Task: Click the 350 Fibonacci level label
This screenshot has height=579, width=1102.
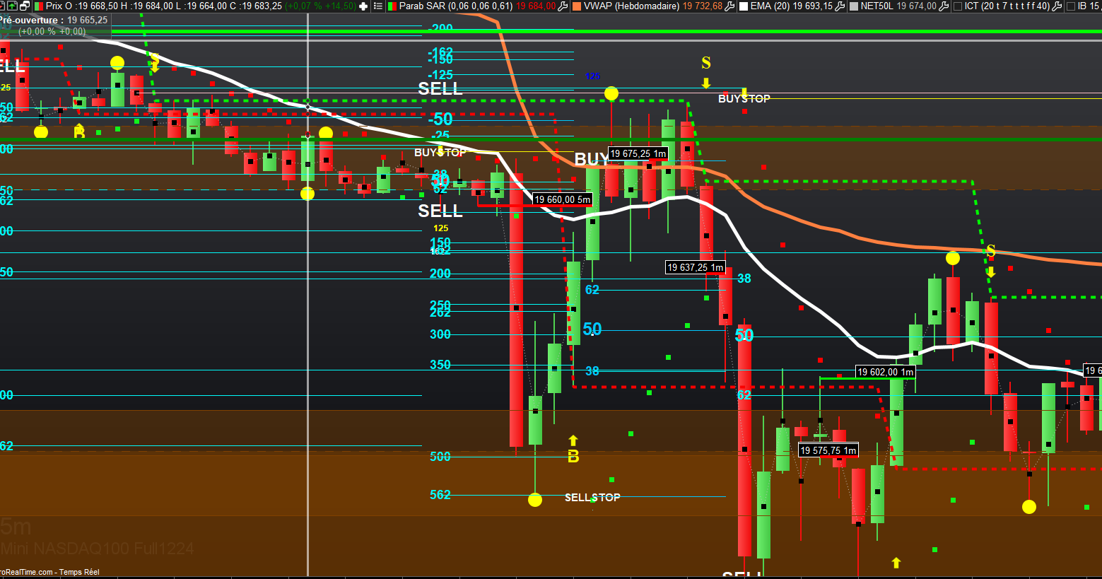Action: (x=440, y=365)
